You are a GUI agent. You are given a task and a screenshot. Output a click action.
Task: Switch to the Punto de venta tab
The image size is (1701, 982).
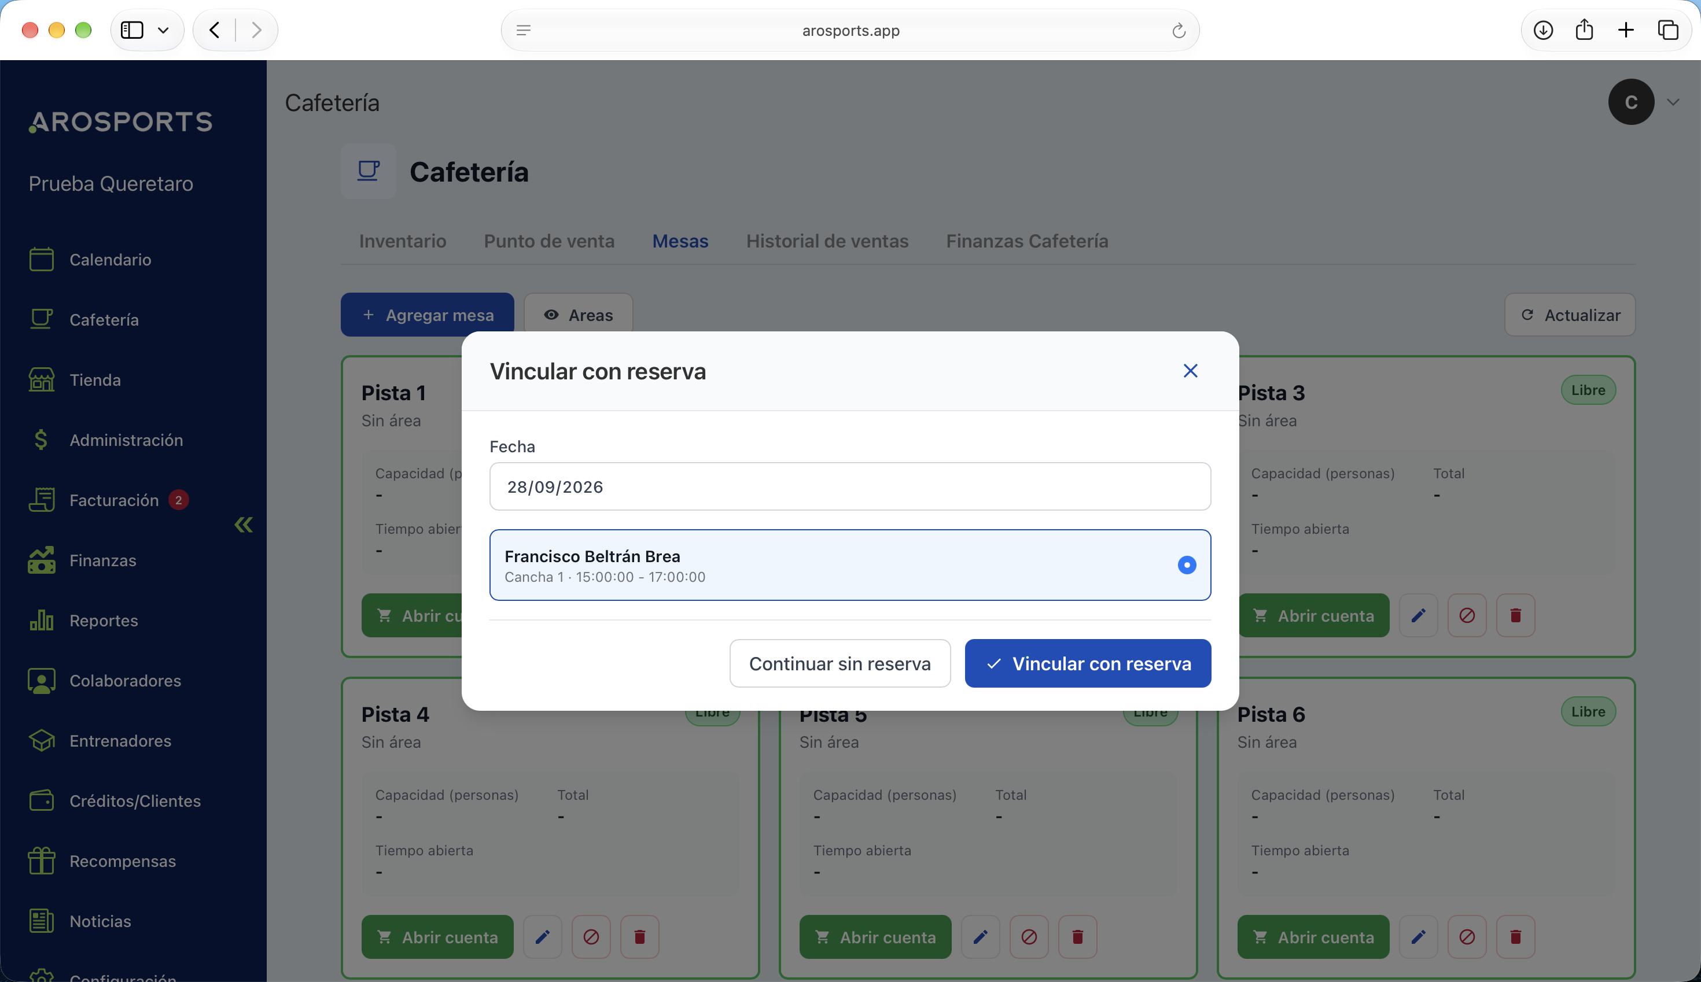pos(548,241)
